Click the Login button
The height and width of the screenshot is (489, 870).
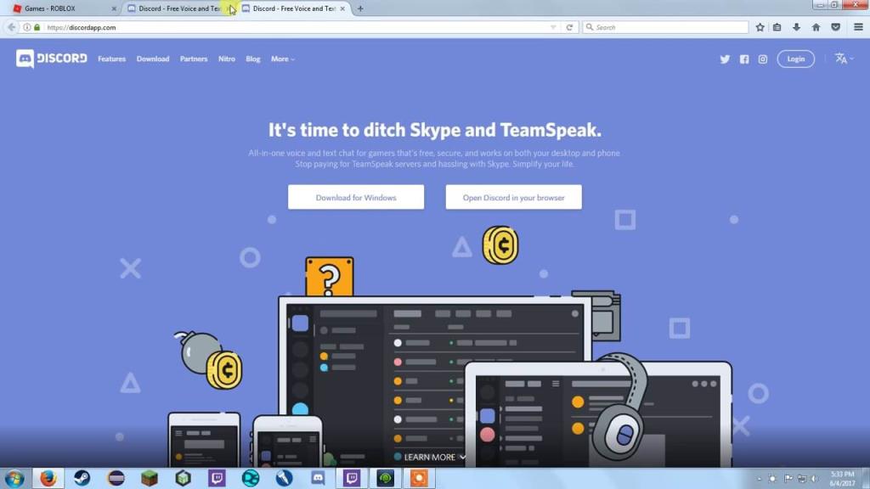(795, 59)
